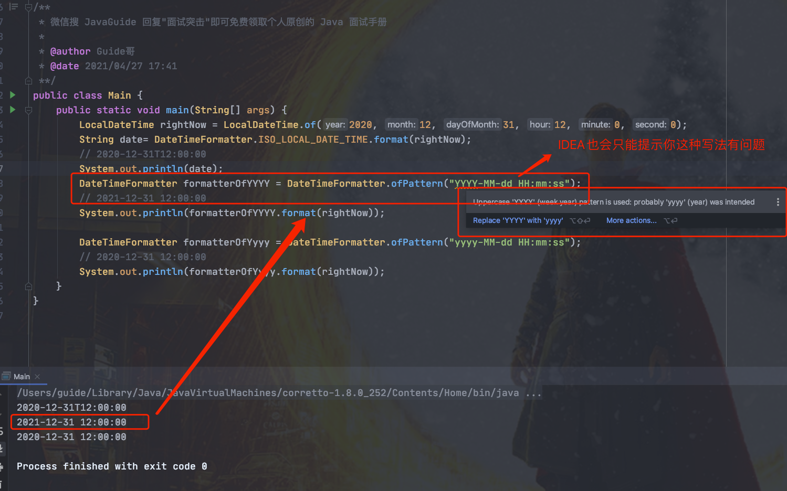Click the Main run-configuration icon in run panel

[x=6, y=376]
